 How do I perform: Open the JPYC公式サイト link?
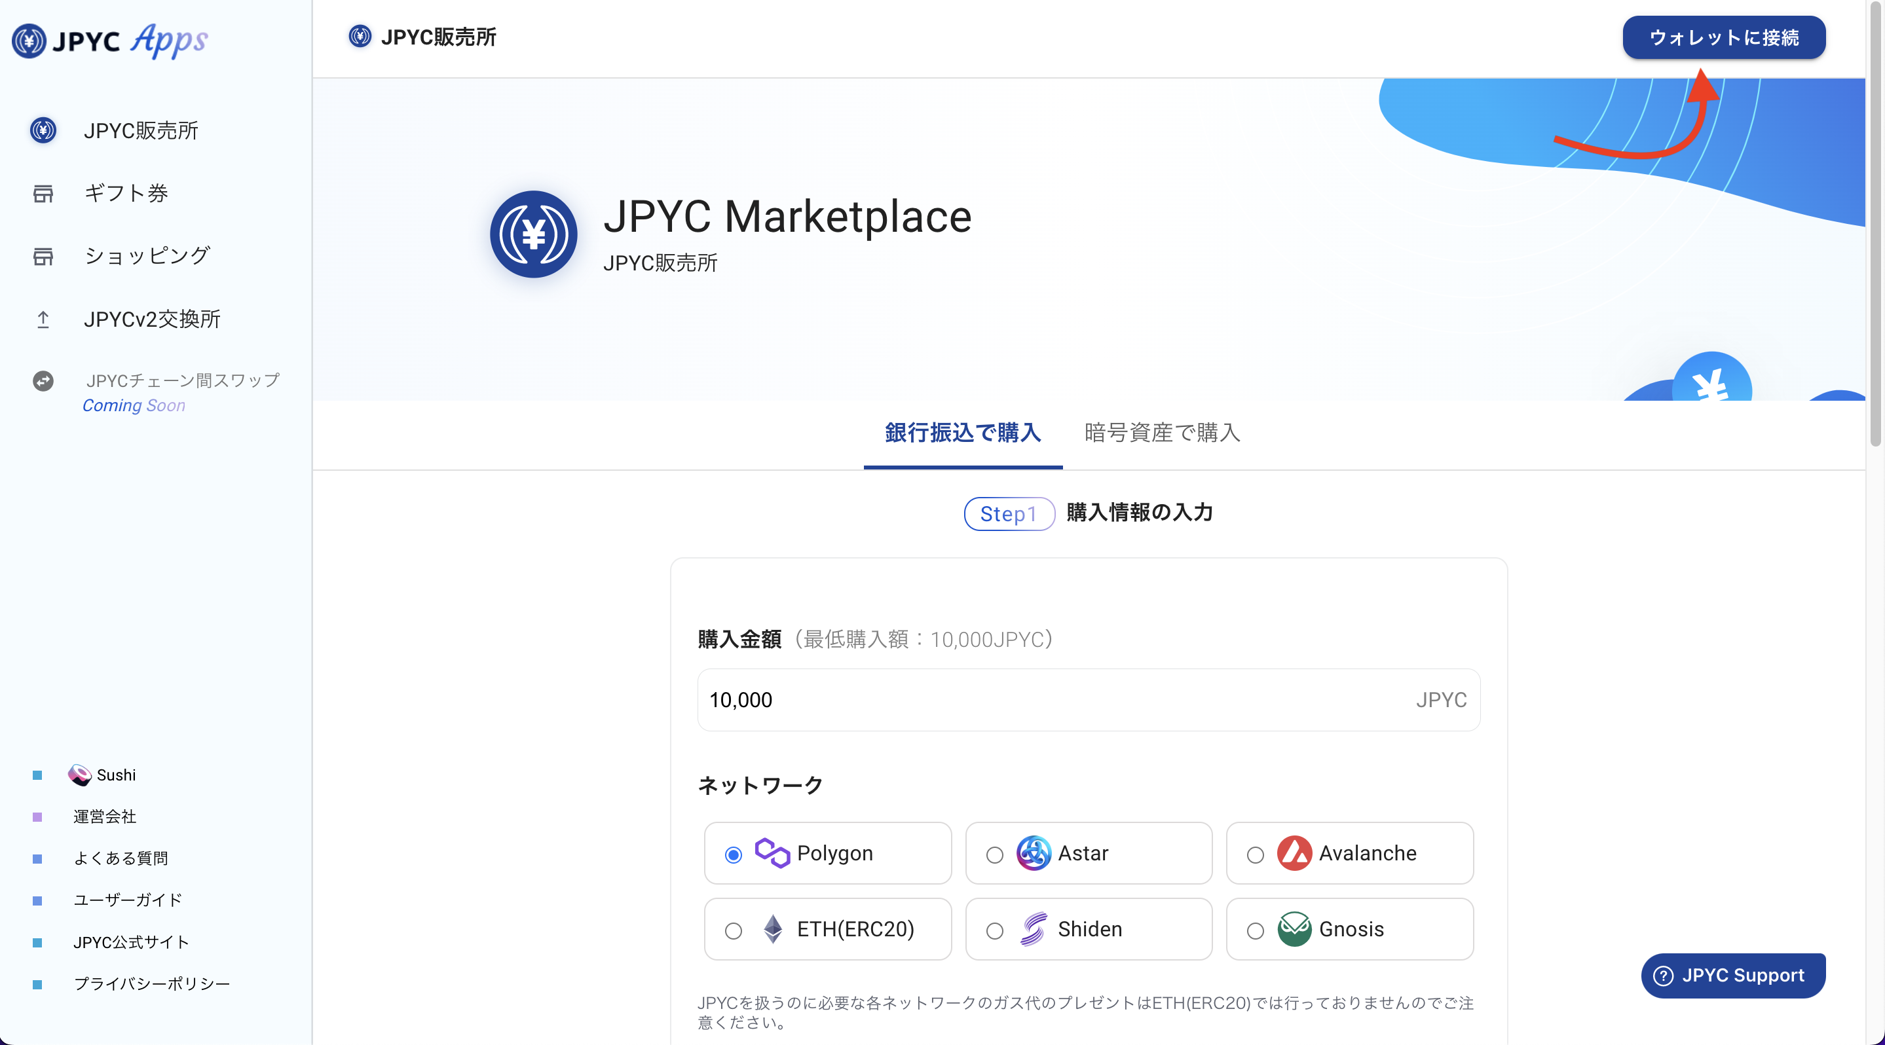click(132, 943)
